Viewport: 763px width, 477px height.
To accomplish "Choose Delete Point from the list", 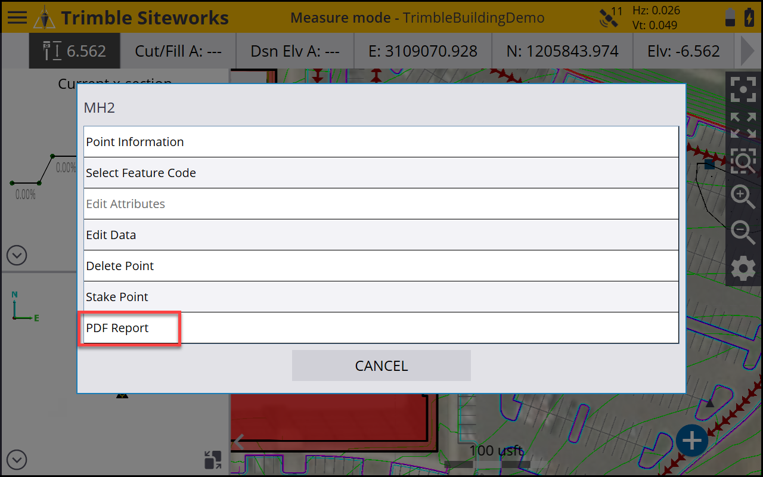I will click(x=381, y=266).
